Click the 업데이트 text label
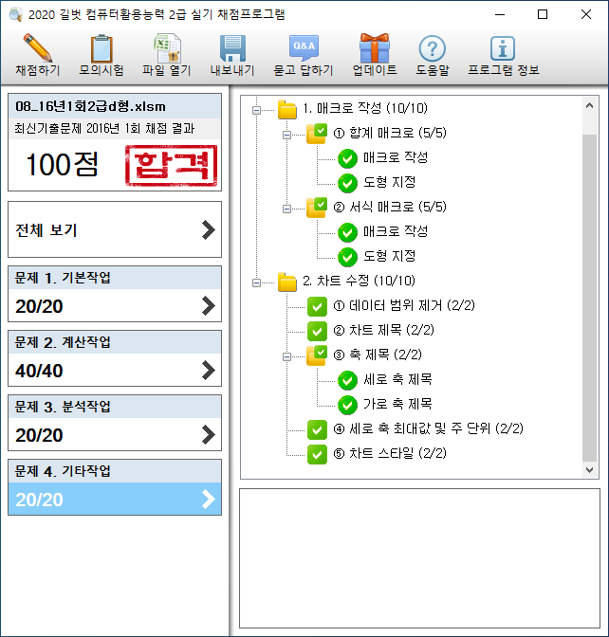Image resolution: width=609 pixels, height=637 pixels. tap(375, 70)
